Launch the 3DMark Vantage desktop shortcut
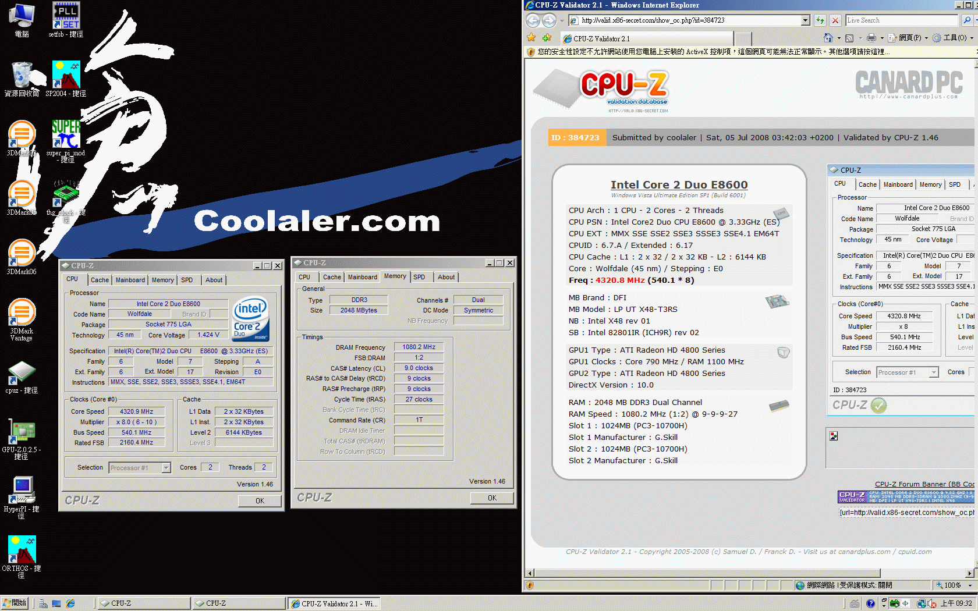The width and height of the screenshot is (978, 611). pyautogui.click(x=22, y=319)
